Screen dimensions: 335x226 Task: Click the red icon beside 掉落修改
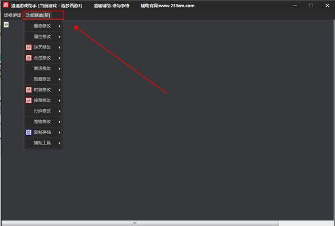point(28,100)
